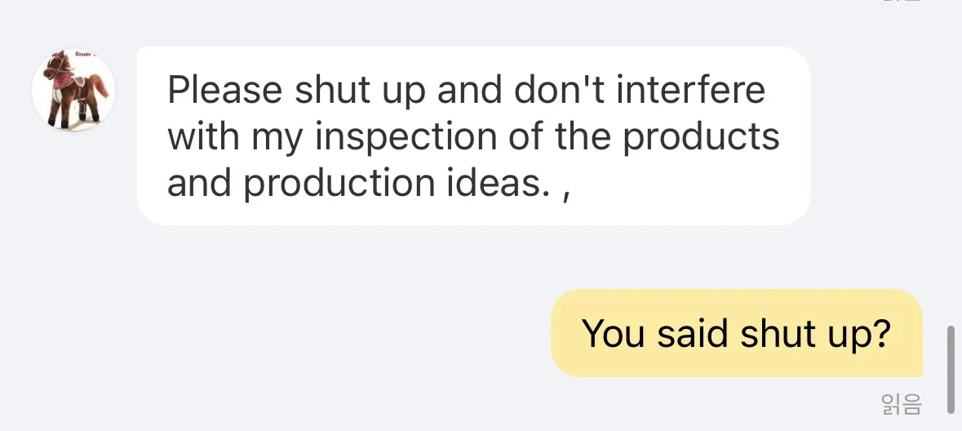Open the horse toy profile avatar
This screenshot has width=962, height=431.
[x=73, y=89]
